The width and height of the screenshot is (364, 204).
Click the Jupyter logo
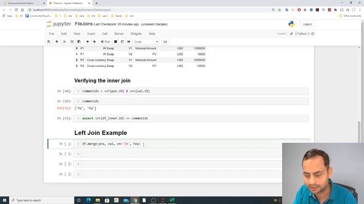pyautogui.click(x=59, y=24)
